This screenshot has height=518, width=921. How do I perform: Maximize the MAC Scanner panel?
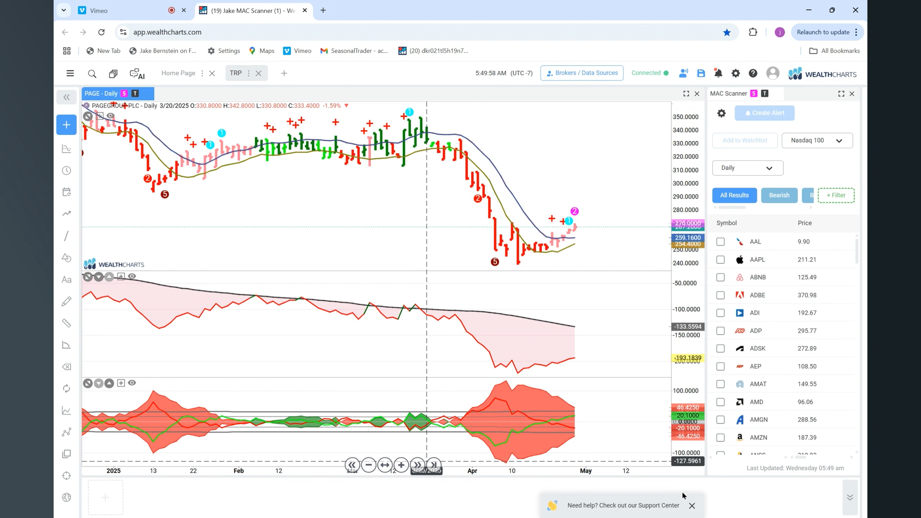point(841,94)
